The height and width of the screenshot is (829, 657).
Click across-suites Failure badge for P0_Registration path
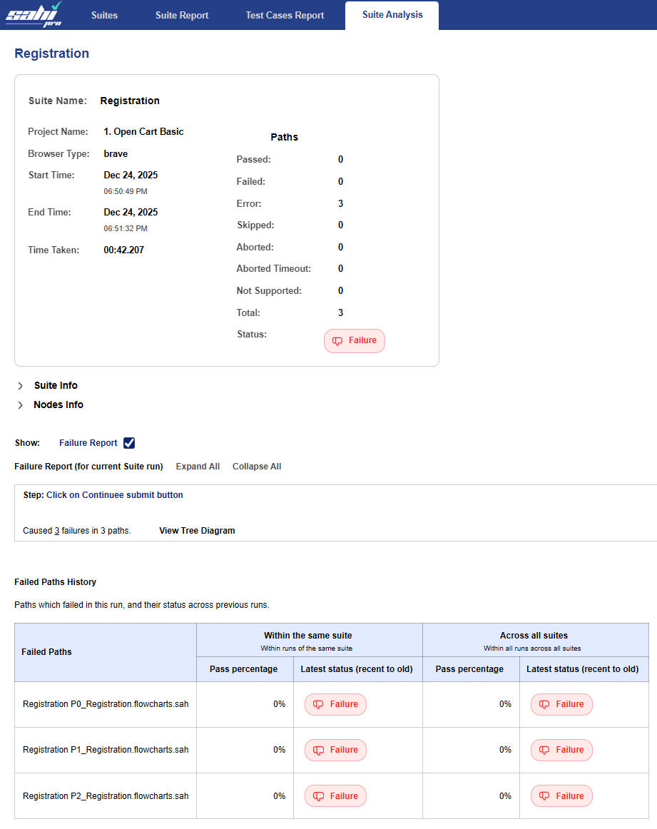pyautogui.click(x=561, y=704)
